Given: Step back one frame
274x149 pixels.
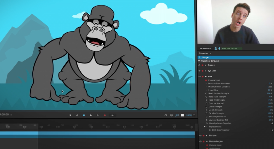Looking at the screenshot, I should point(77,115).
